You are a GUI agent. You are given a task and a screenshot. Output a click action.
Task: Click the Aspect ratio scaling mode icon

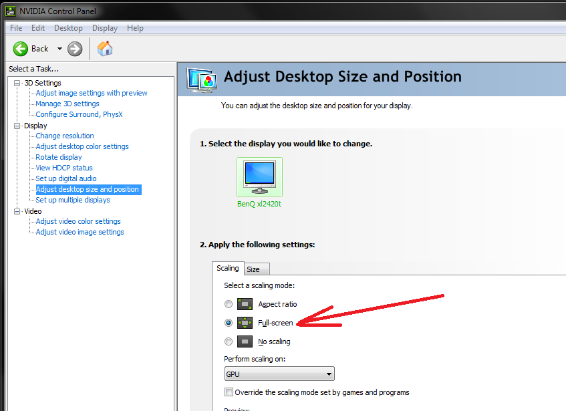coord(245,304)
